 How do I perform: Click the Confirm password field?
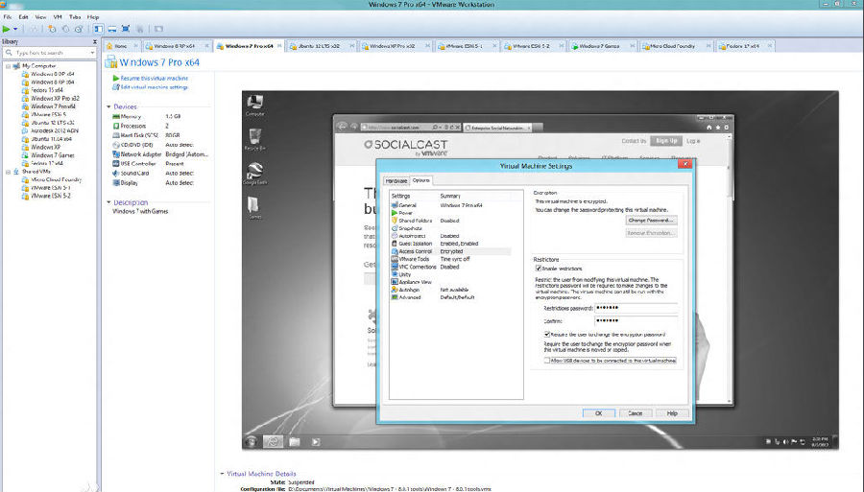click(x=636, y=321)
